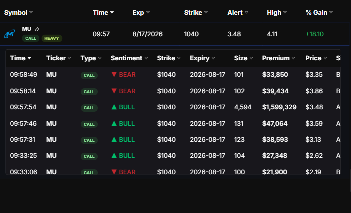Click the BULL up-triangle in 09:57:31 row
351x213 pixels.
pos(114,139)
